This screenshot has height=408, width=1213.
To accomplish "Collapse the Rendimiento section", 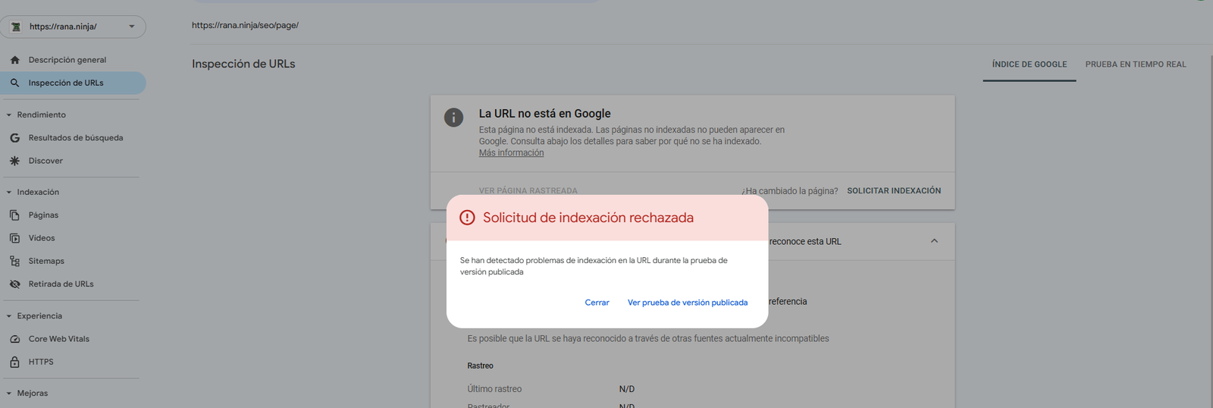I will click(9, 115).
